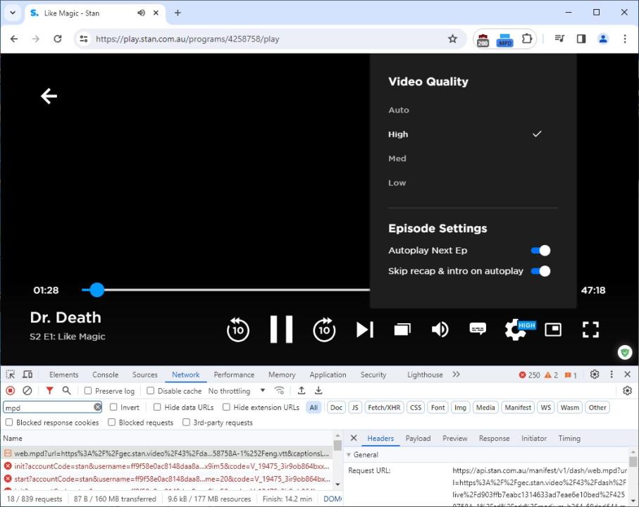
Task: Toggle Skip recap & intro on autoplay
Action: (x=540, y=271)
